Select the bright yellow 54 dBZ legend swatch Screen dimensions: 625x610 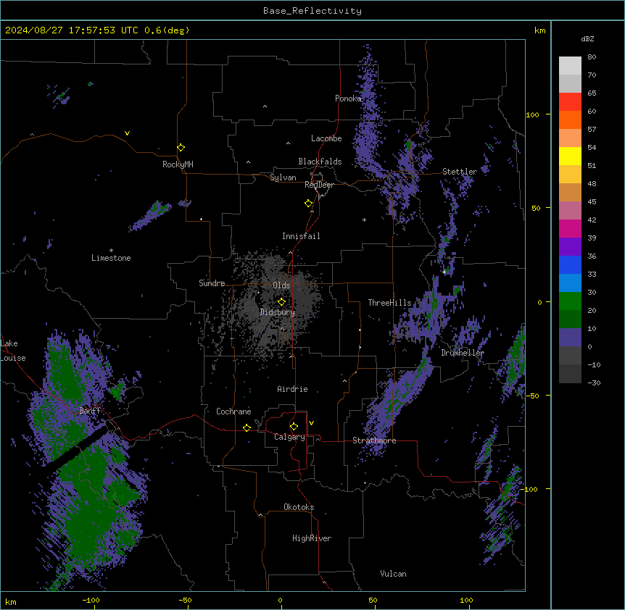[570, 156]
